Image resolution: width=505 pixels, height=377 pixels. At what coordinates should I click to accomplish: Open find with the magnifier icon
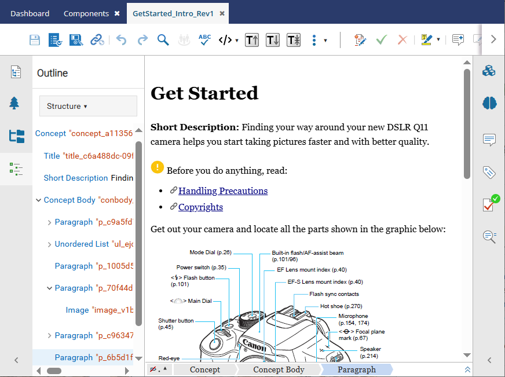tap(163, 40)
